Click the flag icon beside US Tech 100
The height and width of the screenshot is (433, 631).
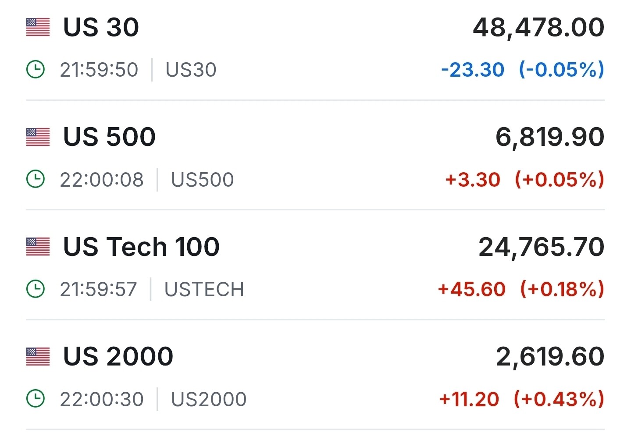pyautogui.click(x=38, y=246)
